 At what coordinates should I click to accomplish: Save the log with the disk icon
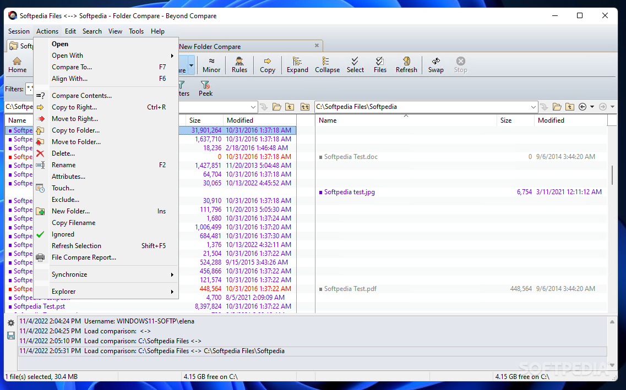tap(11, 336)
